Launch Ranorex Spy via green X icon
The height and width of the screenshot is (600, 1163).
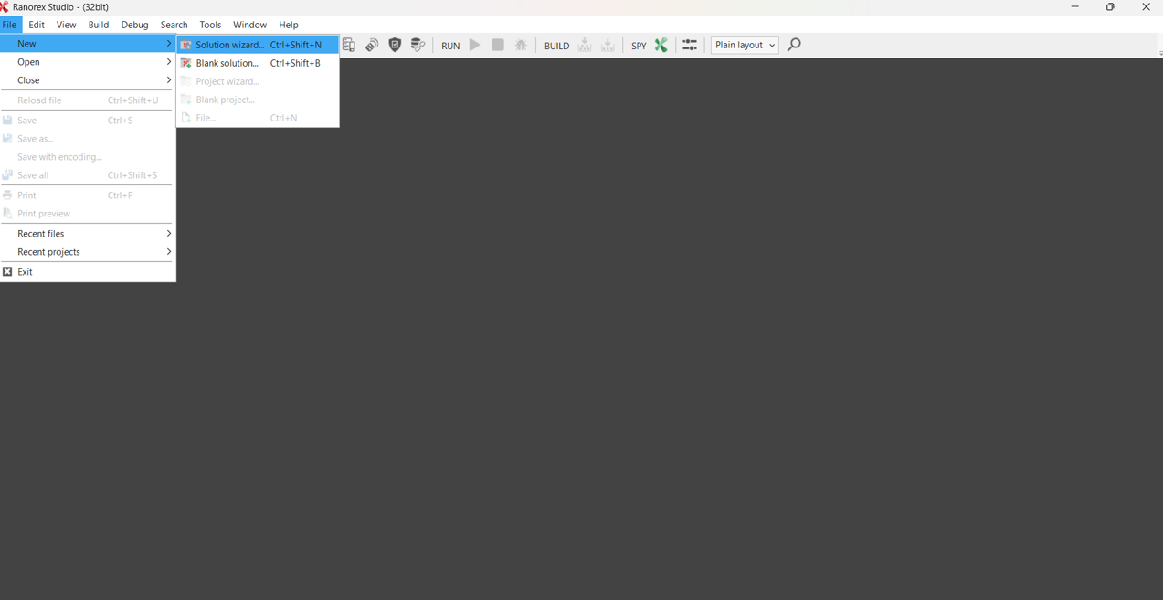point(661,45)
